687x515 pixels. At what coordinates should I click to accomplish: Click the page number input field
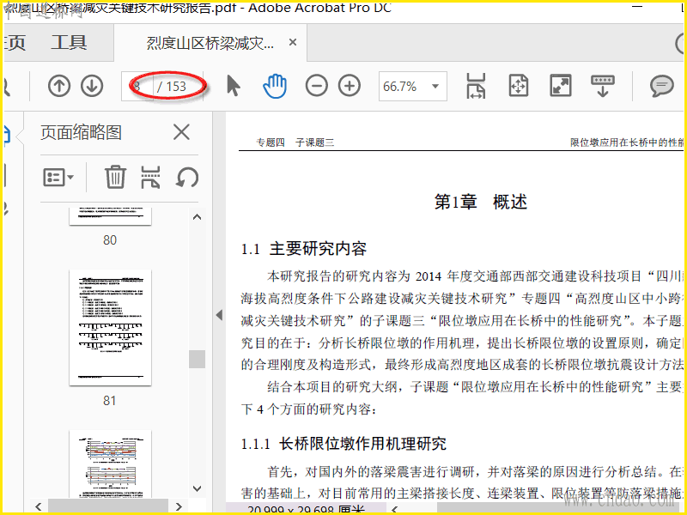137,87
